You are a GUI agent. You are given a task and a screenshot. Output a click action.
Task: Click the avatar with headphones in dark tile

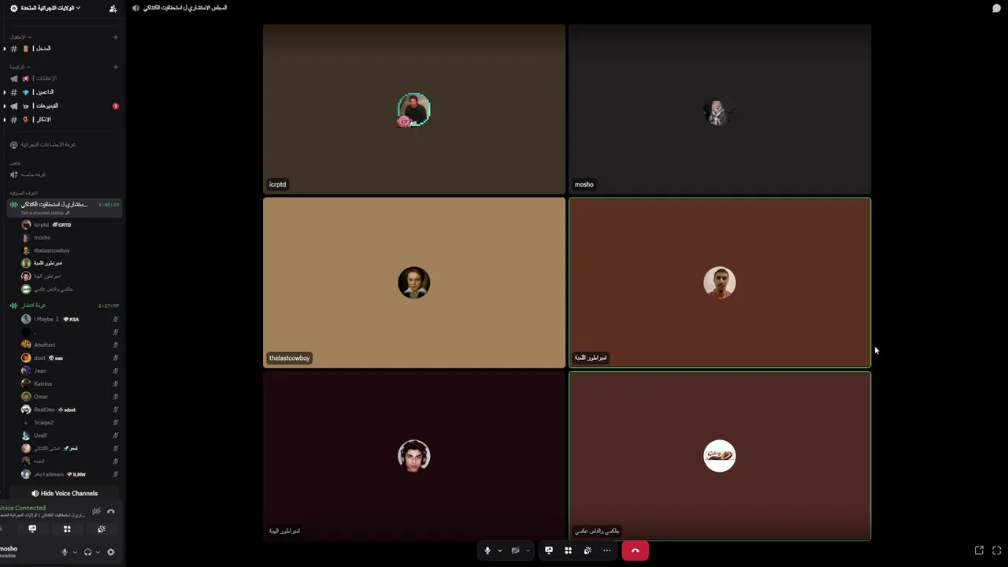414,456
